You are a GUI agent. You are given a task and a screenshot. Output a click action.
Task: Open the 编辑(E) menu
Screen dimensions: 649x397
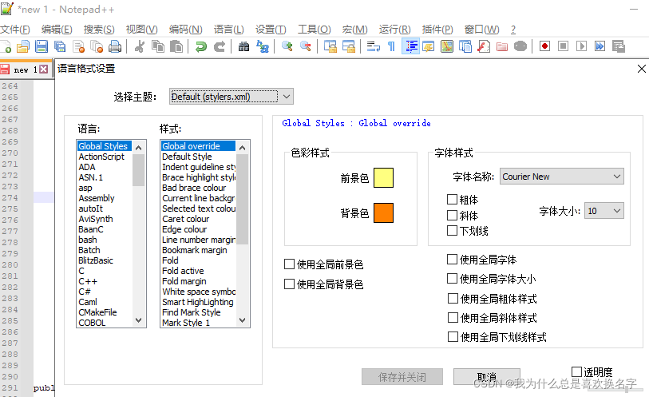pyautogui.click(x=57, y=30)
